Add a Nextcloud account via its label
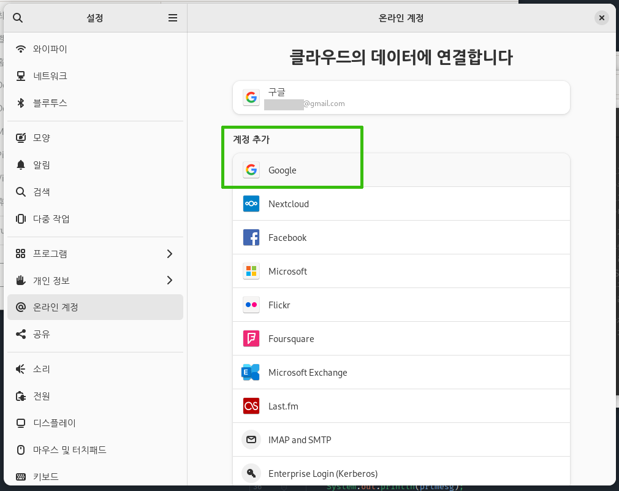The height and width of the screenshot is (491, 619). coord(289,204)
